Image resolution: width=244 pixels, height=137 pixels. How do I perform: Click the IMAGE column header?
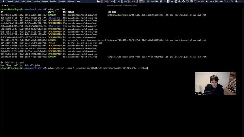click(71, 12)
